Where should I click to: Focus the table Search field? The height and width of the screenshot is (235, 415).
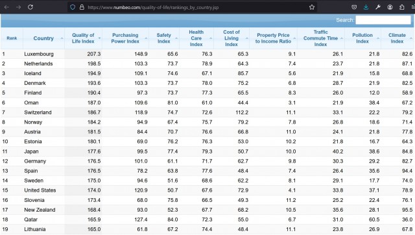click(x=383, y=20)
